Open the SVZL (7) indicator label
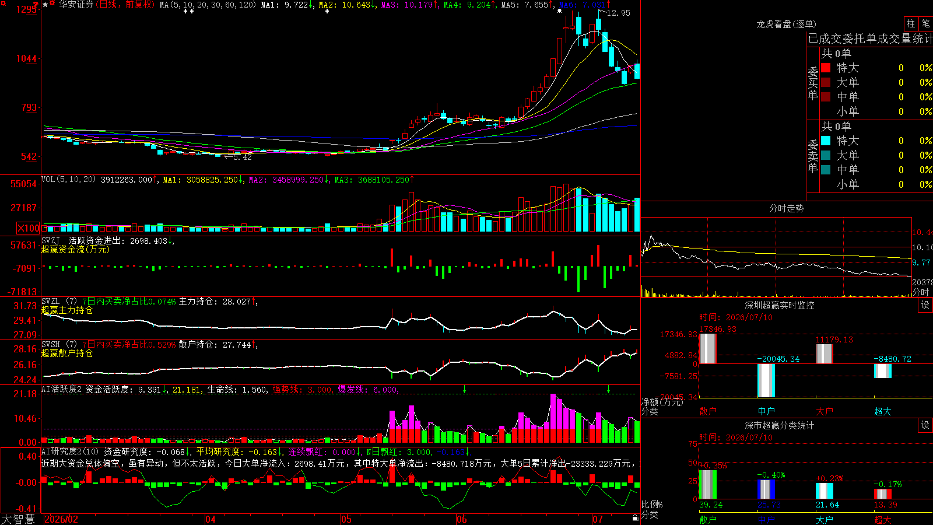This screenshot has height=525, width=933. point(59,302)
